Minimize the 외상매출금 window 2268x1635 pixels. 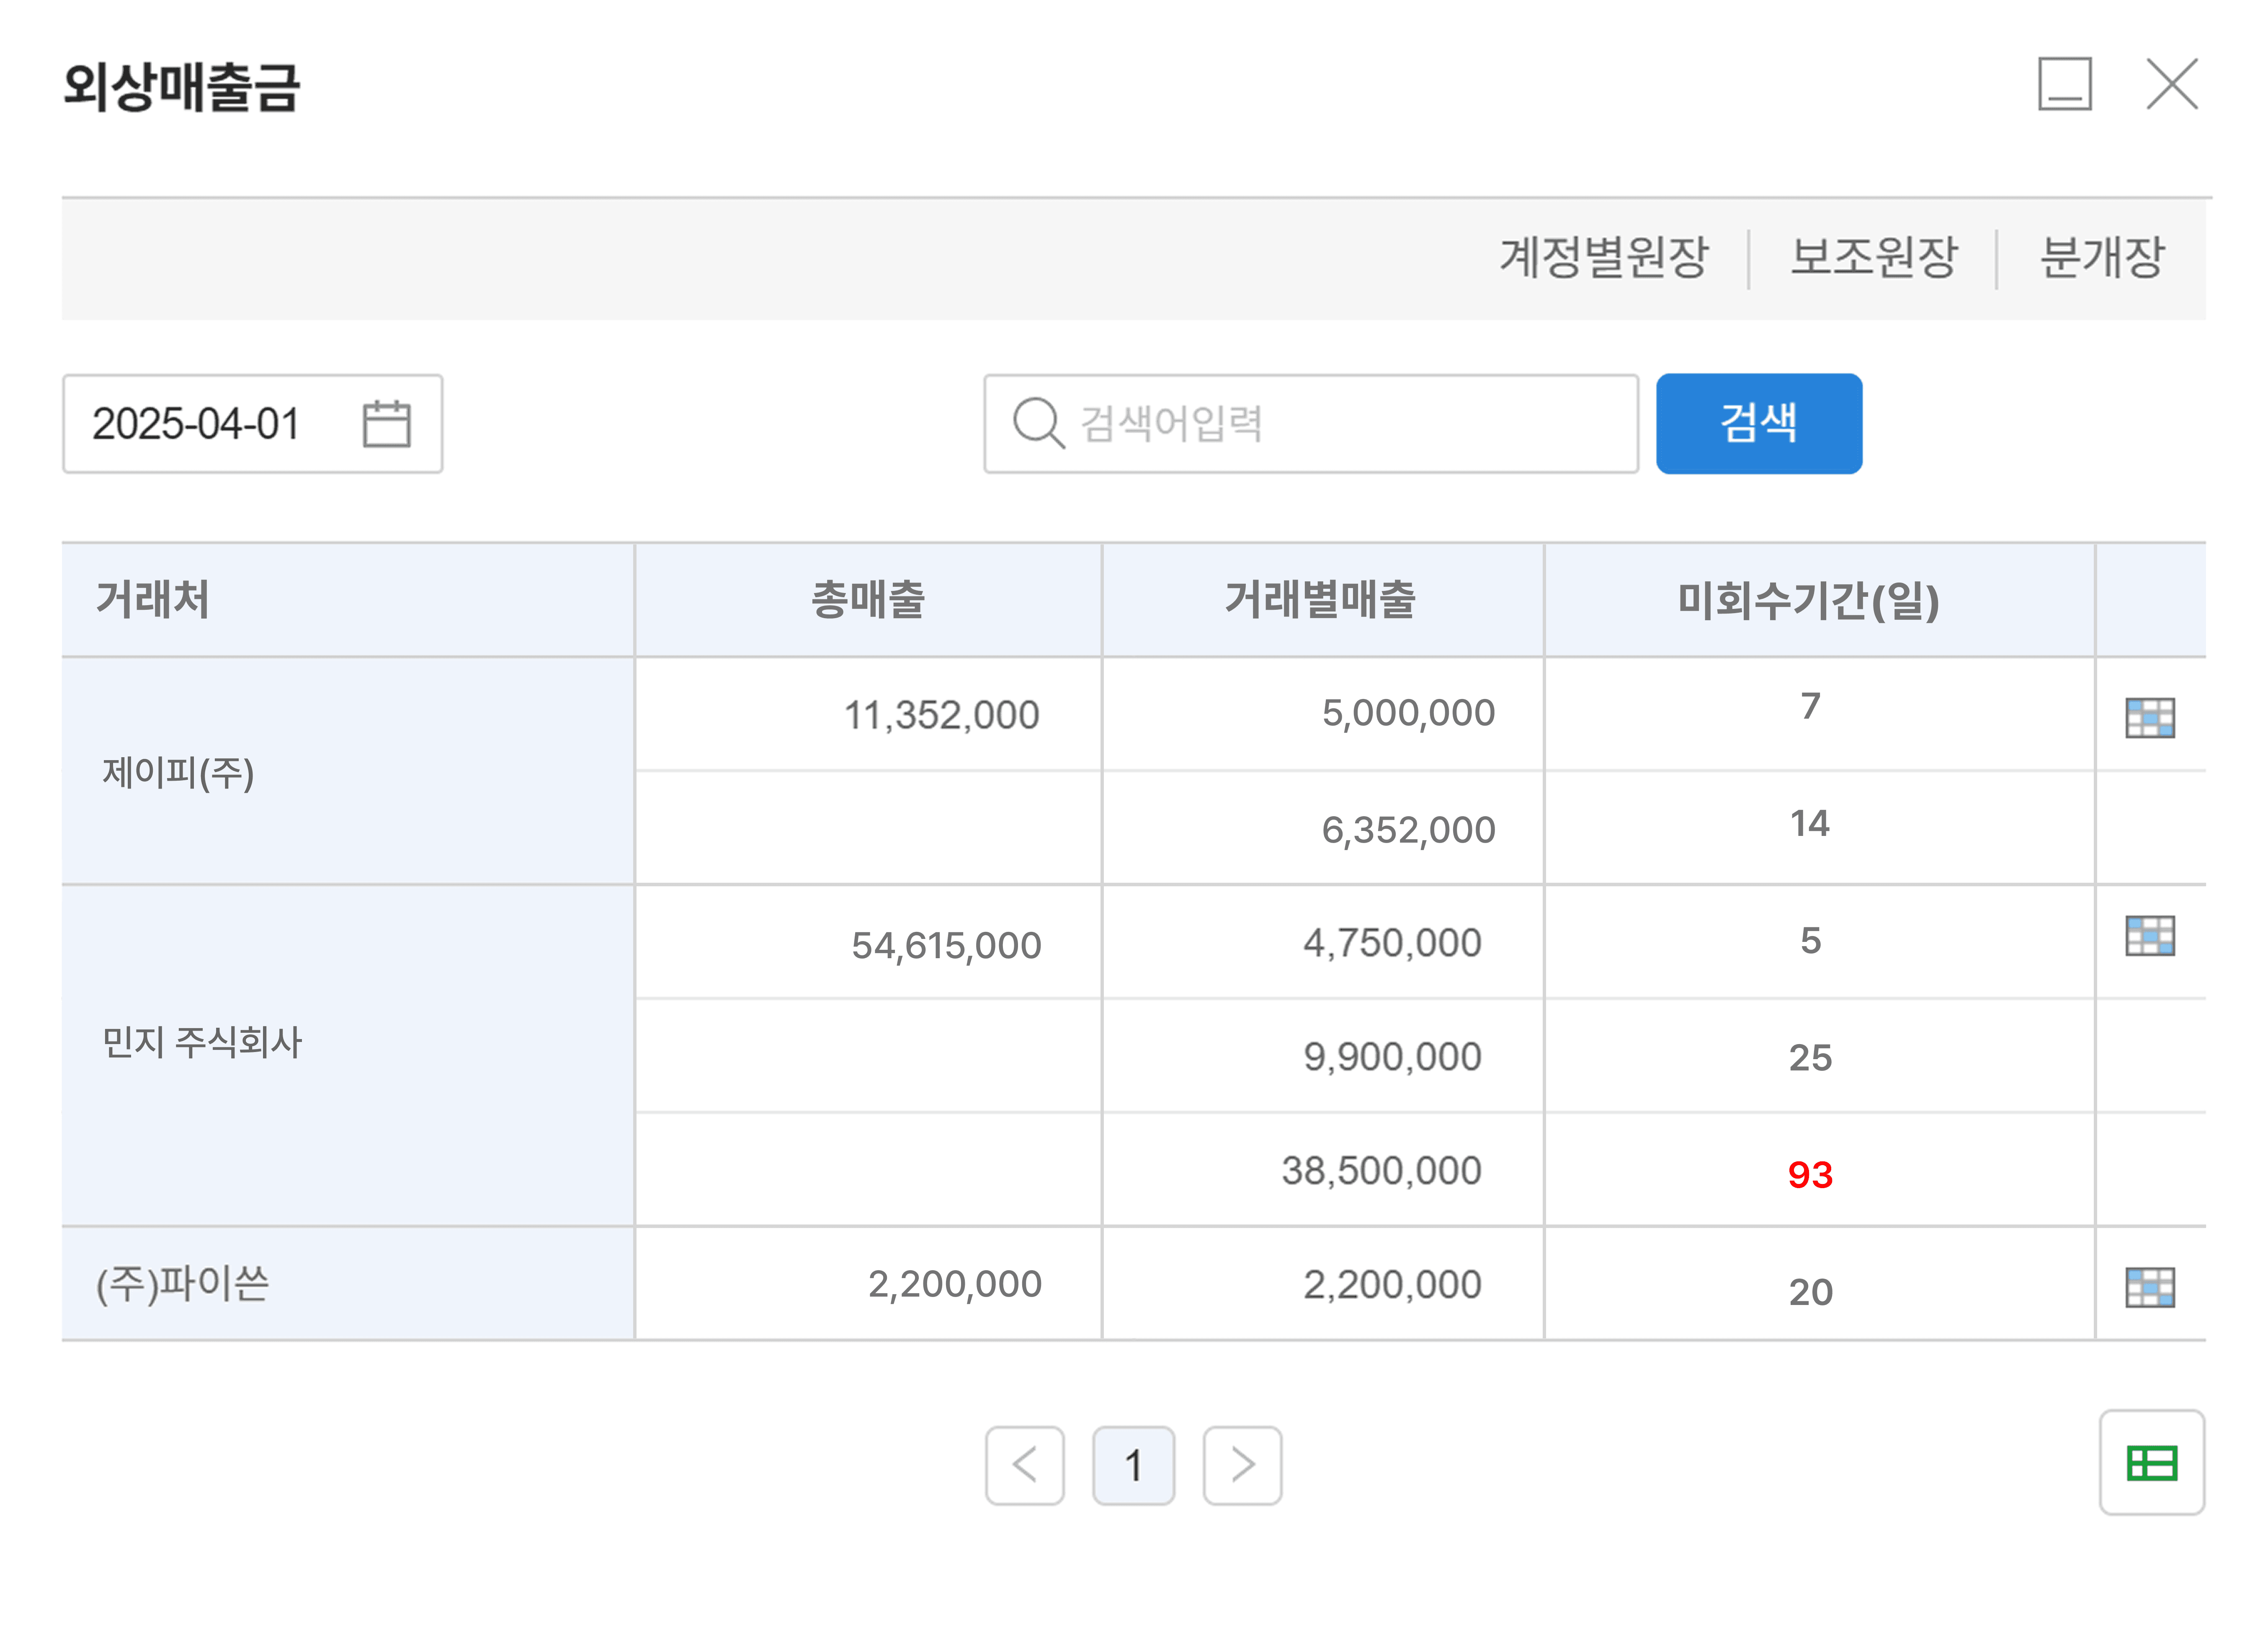(2064, 84)
